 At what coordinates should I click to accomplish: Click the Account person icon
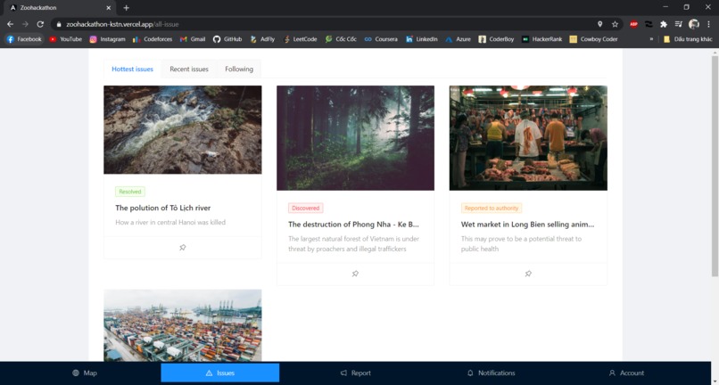pyautogui.click(x=612, y=373)
